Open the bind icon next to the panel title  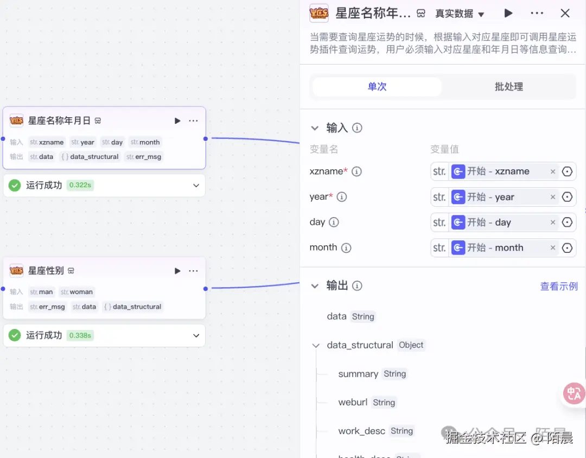click(x=421, y=13)
